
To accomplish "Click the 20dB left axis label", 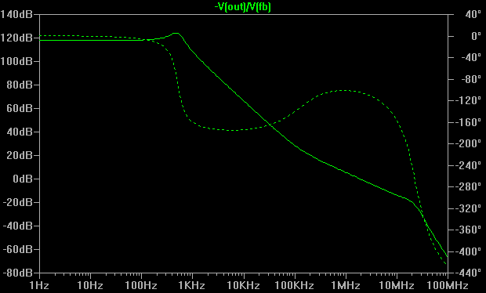I will pos(20,155).
